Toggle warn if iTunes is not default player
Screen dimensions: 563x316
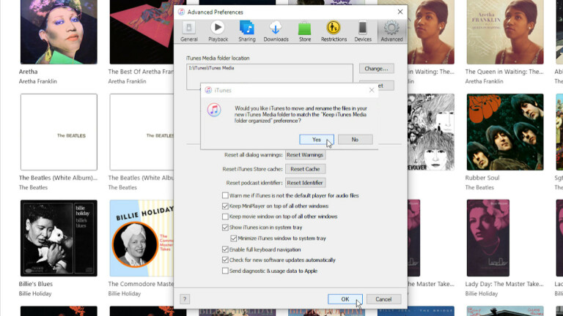click(225, 195)
